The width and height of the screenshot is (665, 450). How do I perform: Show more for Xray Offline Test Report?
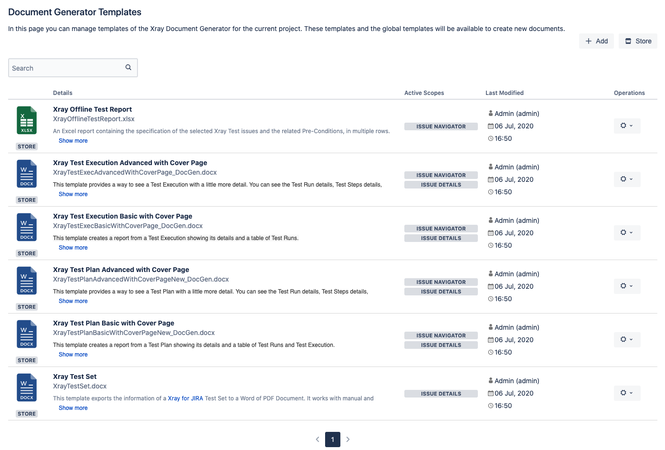click(73, 141)
